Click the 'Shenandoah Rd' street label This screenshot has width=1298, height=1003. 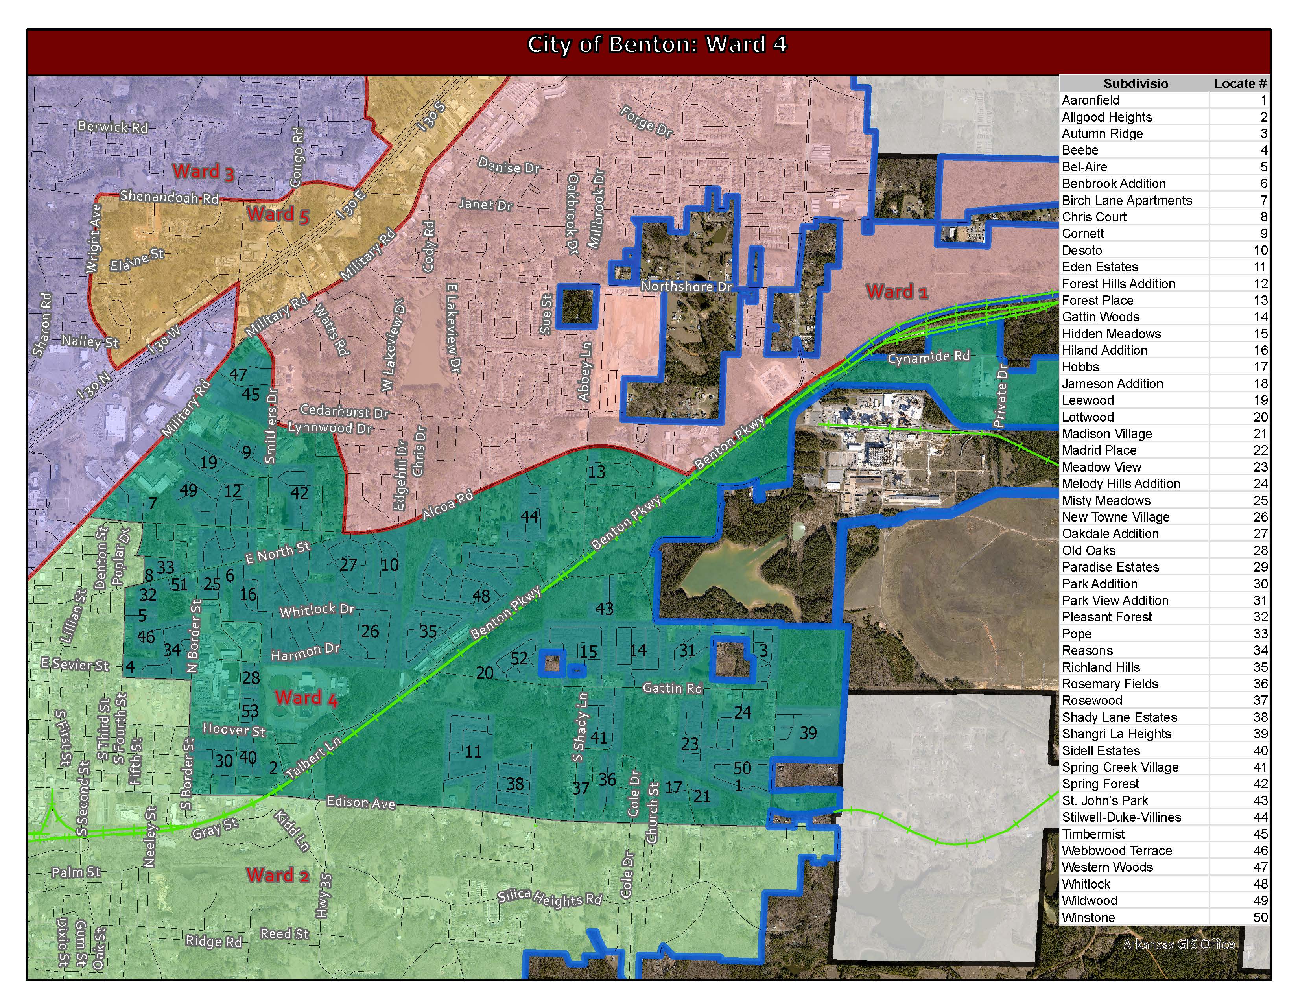[170, 197]
